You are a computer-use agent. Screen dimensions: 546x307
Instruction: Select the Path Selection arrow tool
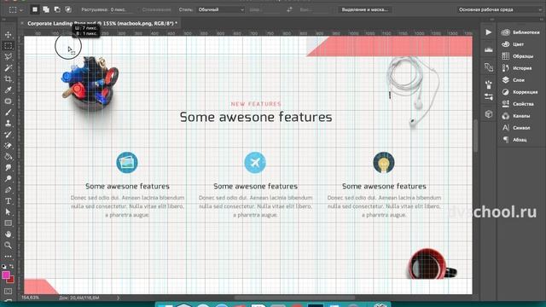click(x=8, y=212)
